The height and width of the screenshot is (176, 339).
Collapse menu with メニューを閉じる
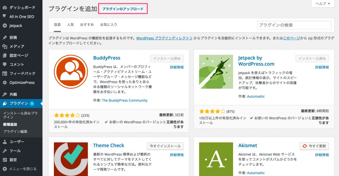tap(20, 169)
